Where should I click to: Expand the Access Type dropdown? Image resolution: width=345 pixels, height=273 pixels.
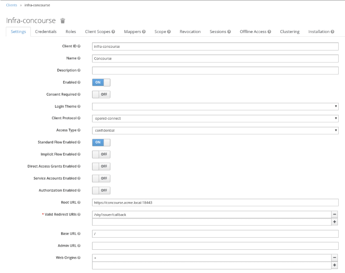point(215,130)
